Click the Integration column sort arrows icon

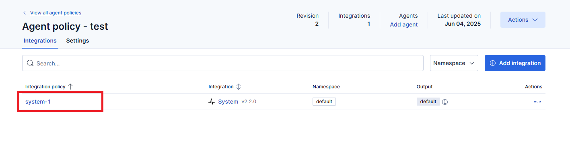click(238, 87)
